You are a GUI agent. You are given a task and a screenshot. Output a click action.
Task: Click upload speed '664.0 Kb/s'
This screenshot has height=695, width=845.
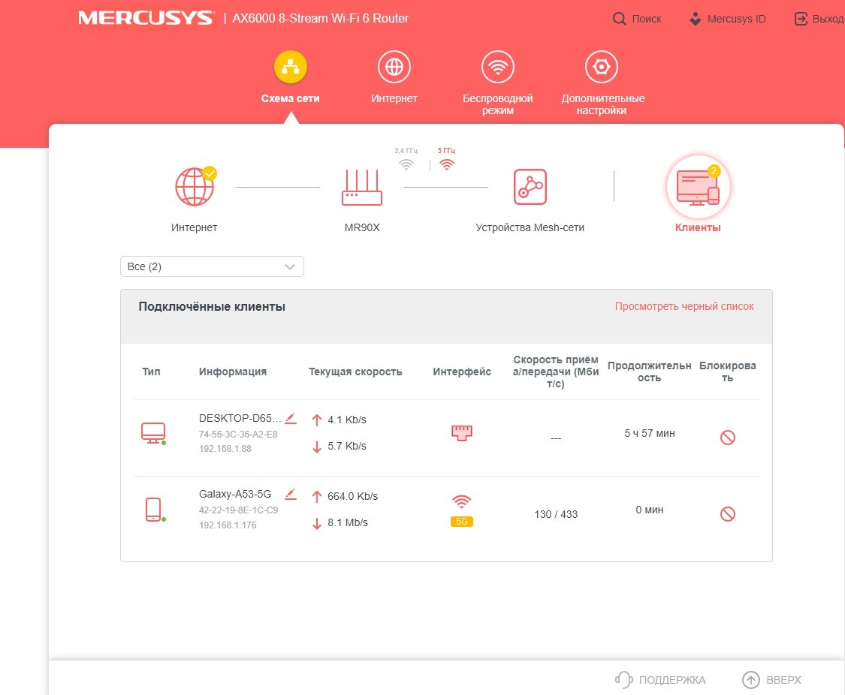[x=352, y=496]
